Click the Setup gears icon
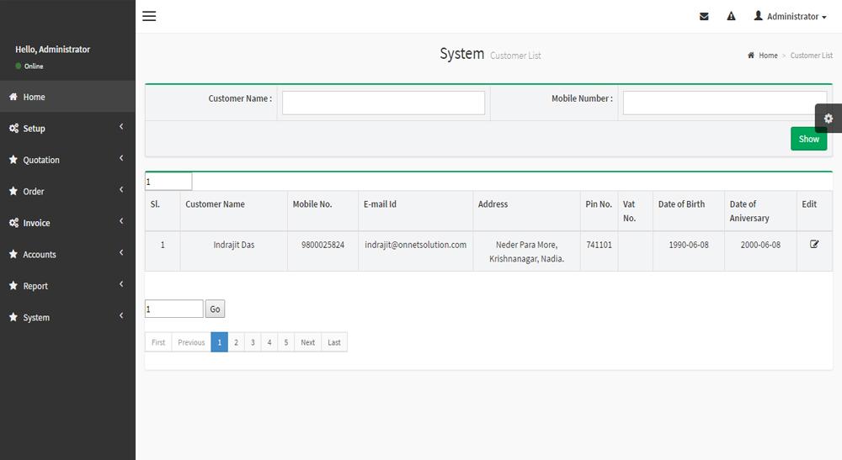This screenshot has height=460, width=842. [x=13, y=128]
